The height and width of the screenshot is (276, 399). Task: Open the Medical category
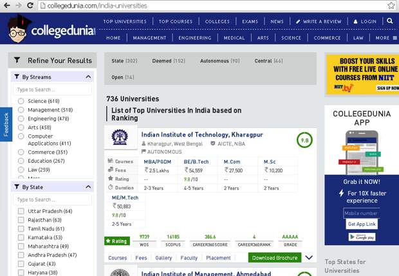pos(234,38)
